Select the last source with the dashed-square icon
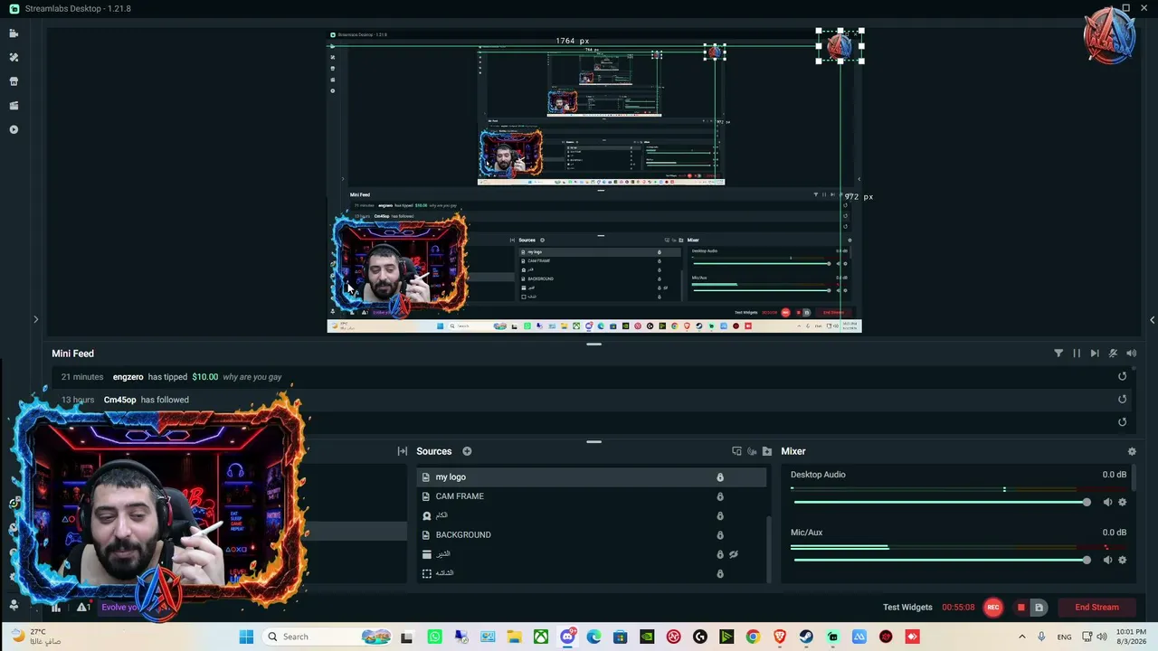 (x=592, y=573)
